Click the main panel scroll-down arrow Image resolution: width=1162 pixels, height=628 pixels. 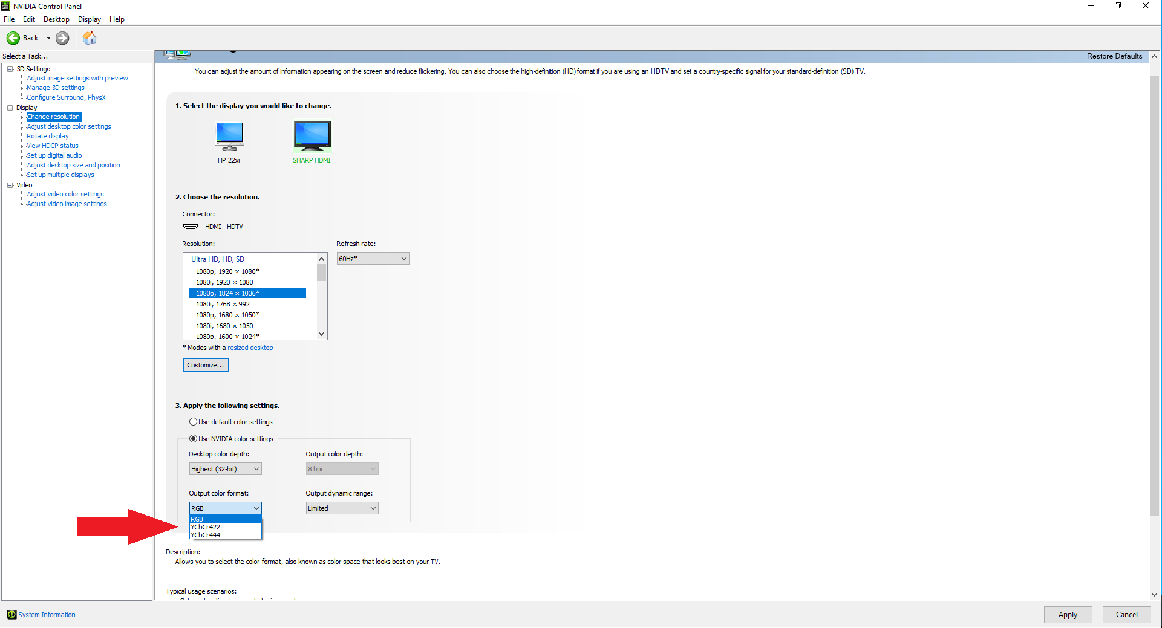click(x=1154, y=595)
